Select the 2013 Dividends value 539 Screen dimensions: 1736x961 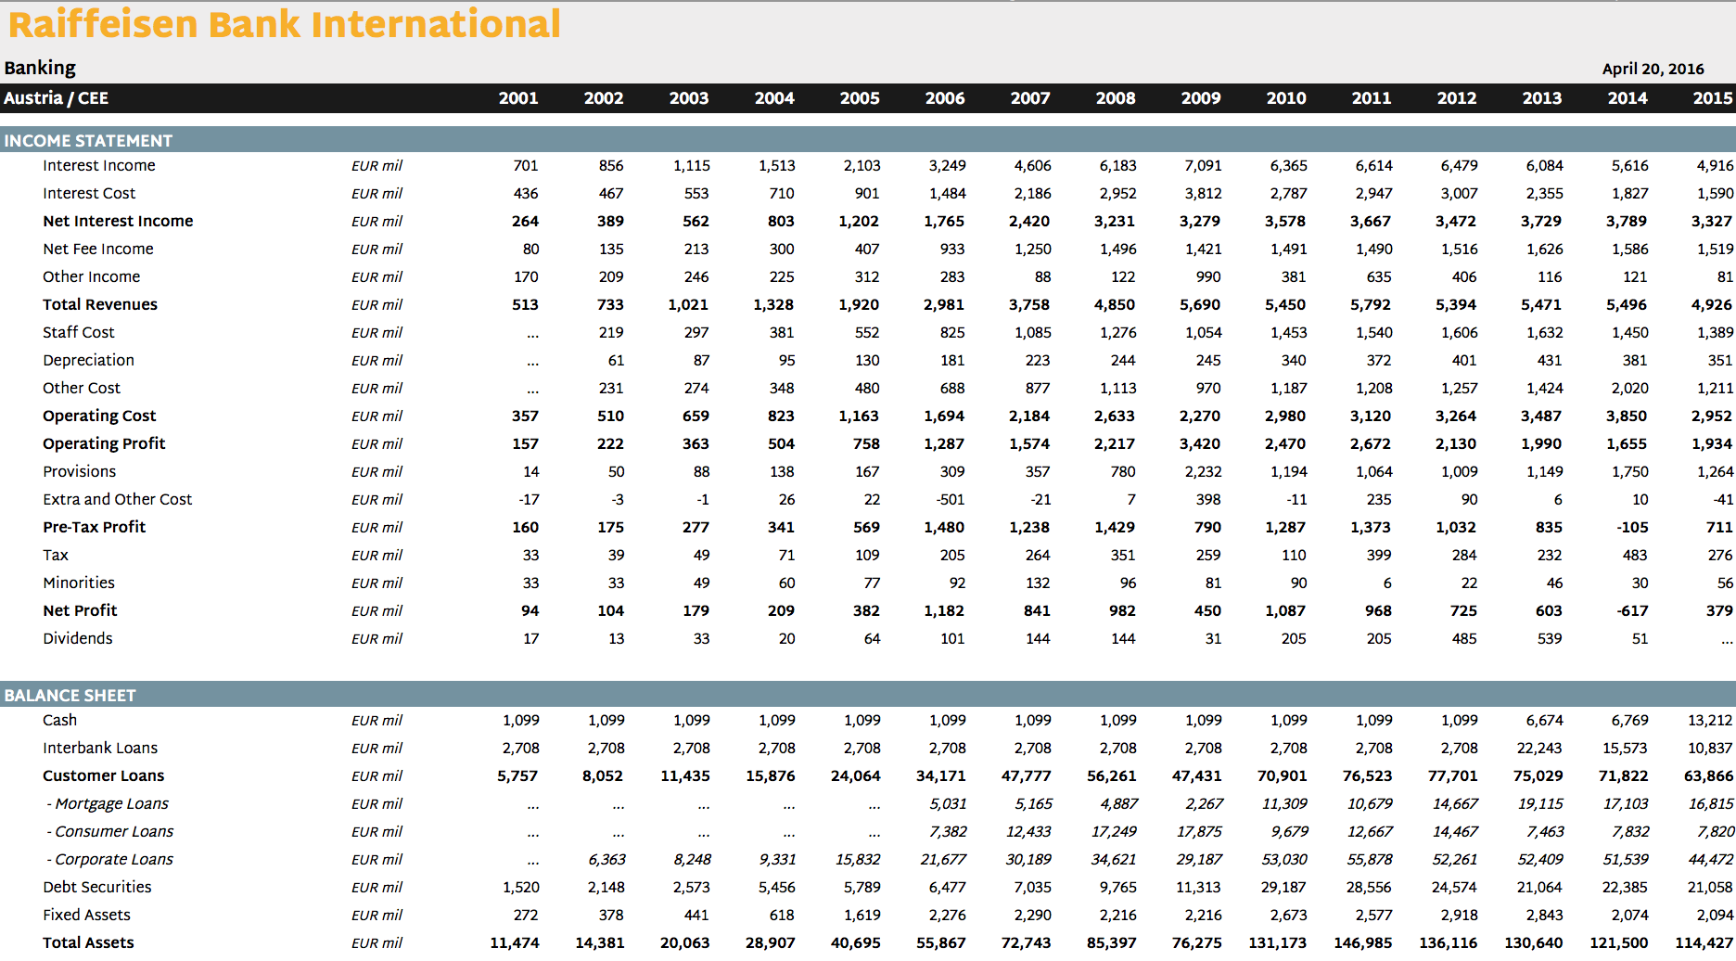(1550, 638)
